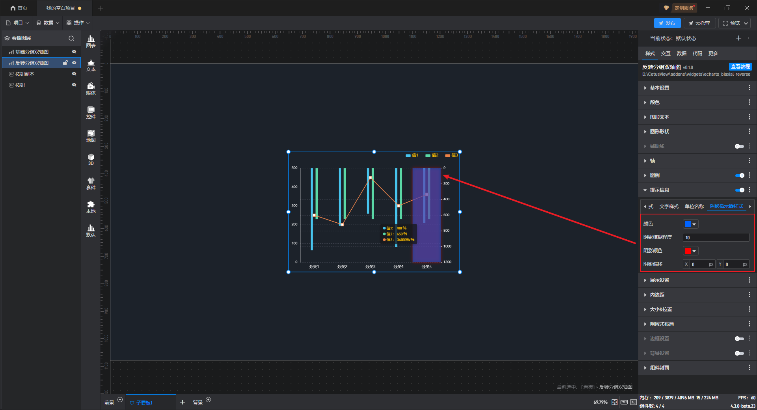This screenshot has width=757, height=410.
Task: Click the 查看教程 tutorial button
Action: click(x=740, y=67)
